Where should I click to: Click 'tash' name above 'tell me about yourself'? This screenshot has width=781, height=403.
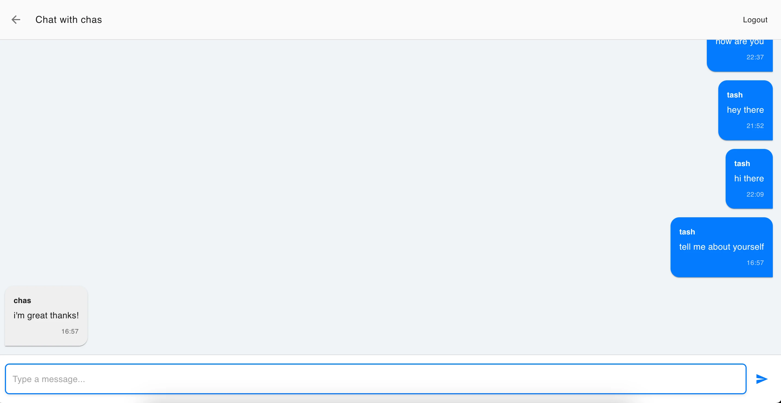click(x=687, y=232)
